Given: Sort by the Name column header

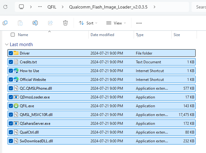Looking at the screenshot, I should tap(23, 35).
